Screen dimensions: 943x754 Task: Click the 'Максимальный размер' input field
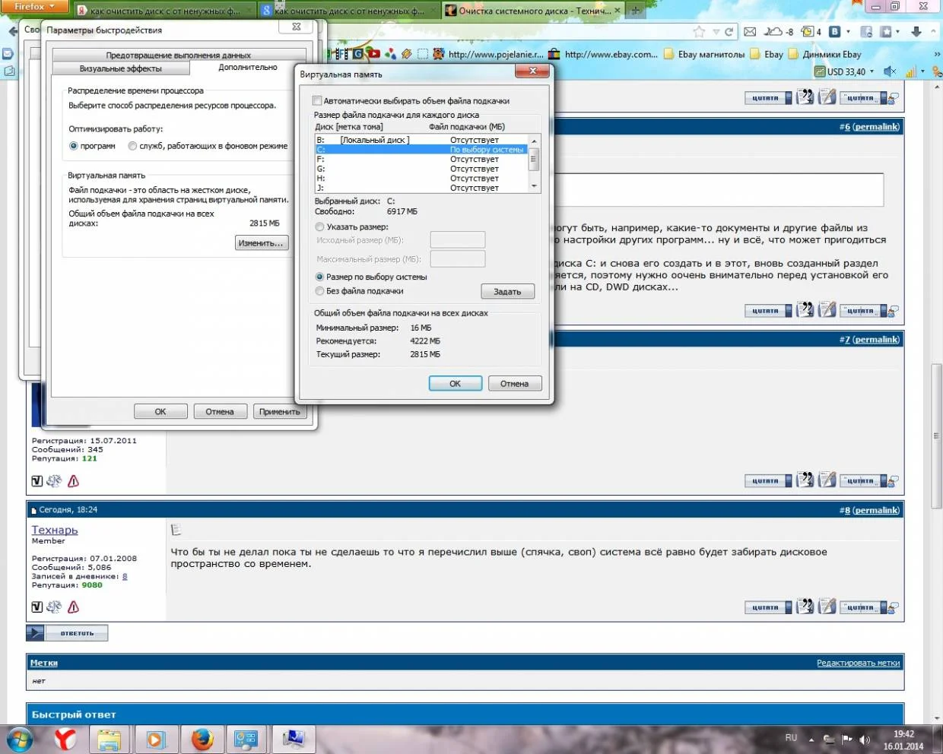click(458, 259)
